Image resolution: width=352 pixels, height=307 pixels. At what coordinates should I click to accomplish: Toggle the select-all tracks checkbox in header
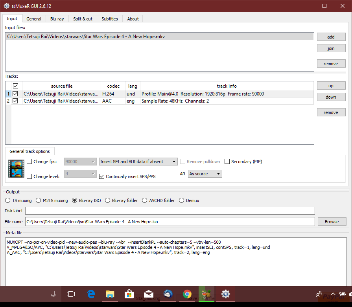point(15,86)
